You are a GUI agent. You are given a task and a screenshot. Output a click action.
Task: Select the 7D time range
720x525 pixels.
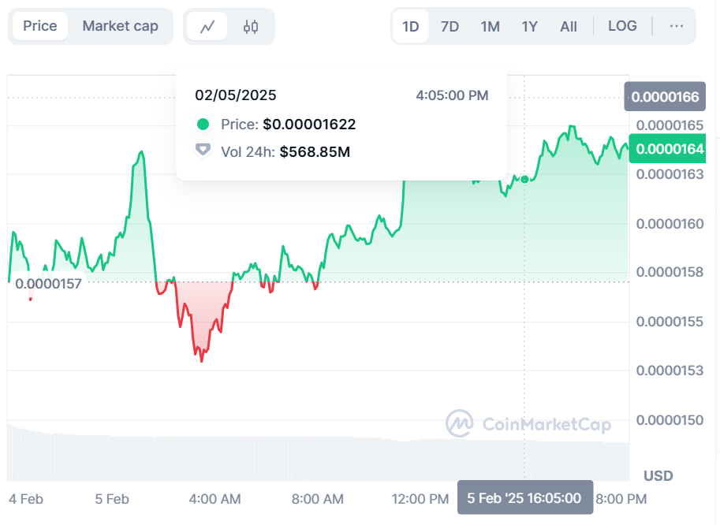[x=450, y=26]
